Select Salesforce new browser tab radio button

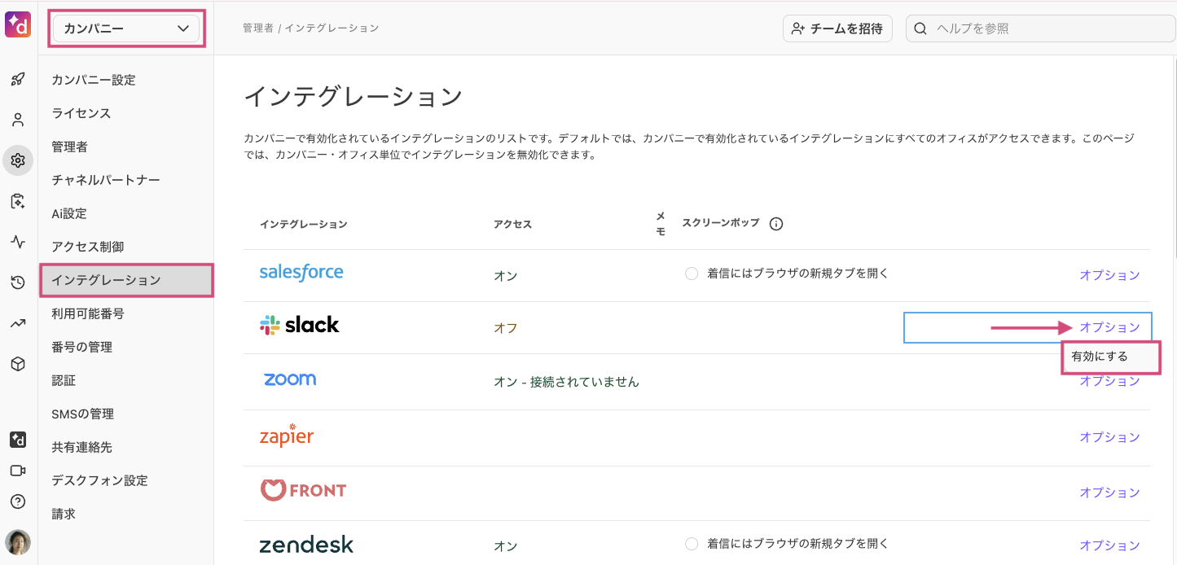click(692, 274)
